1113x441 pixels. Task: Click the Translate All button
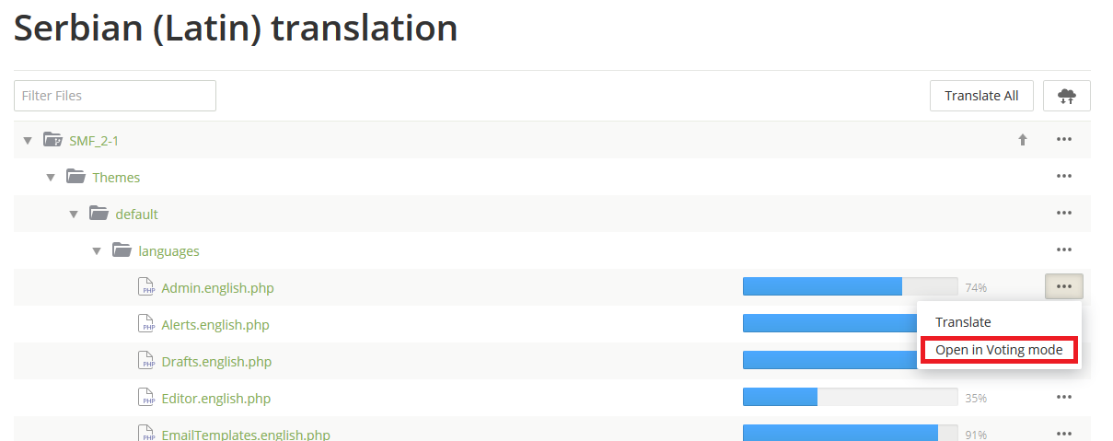point(981,96)
